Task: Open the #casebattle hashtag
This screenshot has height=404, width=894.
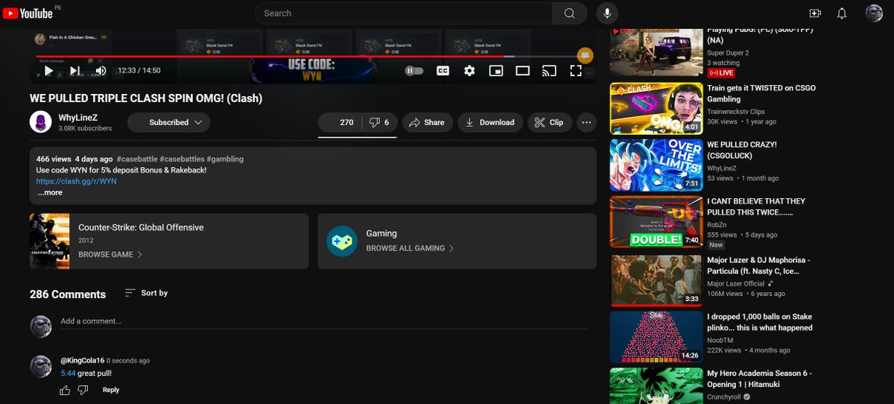Action: tap(136, 159)
